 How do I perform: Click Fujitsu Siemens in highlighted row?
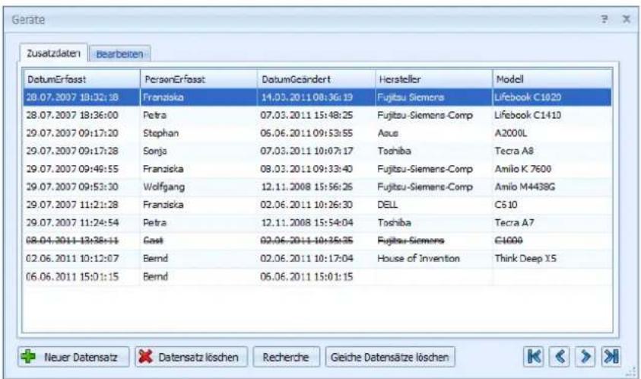(433, 97)
